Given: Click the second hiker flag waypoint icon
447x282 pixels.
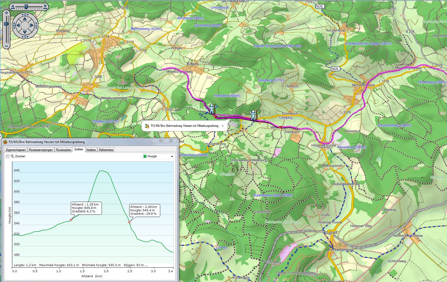Looking at the screenshot, I should click(253, 115).
